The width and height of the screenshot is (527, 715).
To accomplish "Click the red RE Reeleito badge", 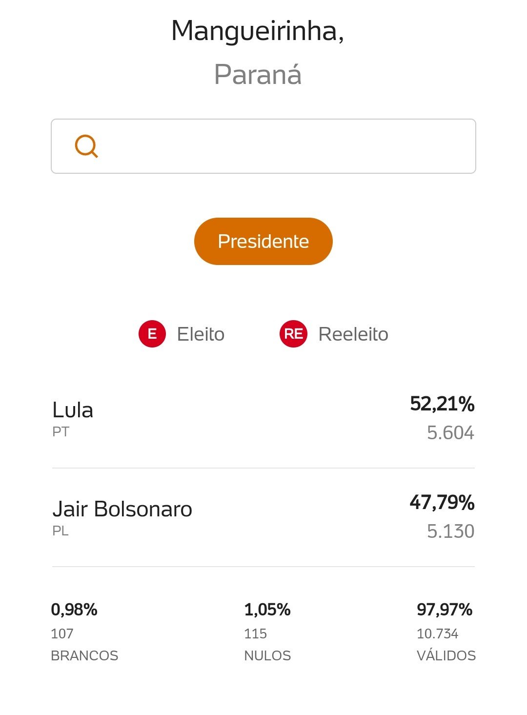I will (293, 334).
